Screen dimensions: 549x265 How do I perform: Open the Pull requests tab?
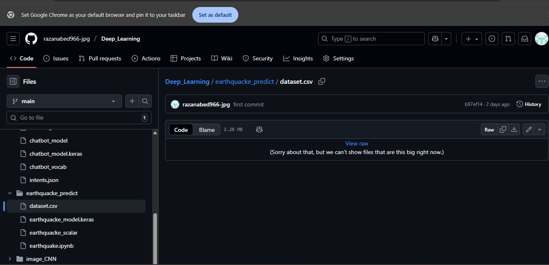(100, 58)
